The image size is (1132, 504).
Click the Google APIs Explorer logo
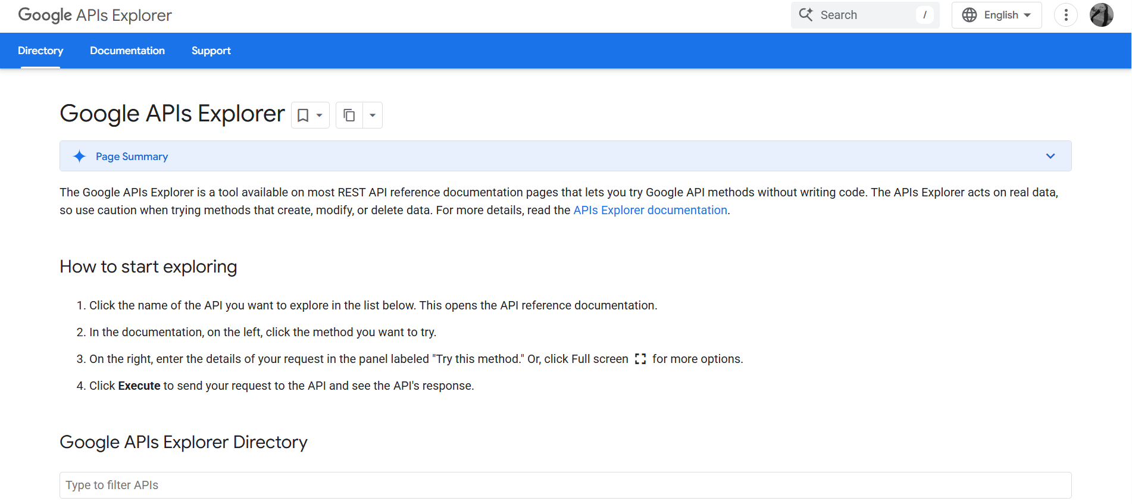tap(95, 15)
